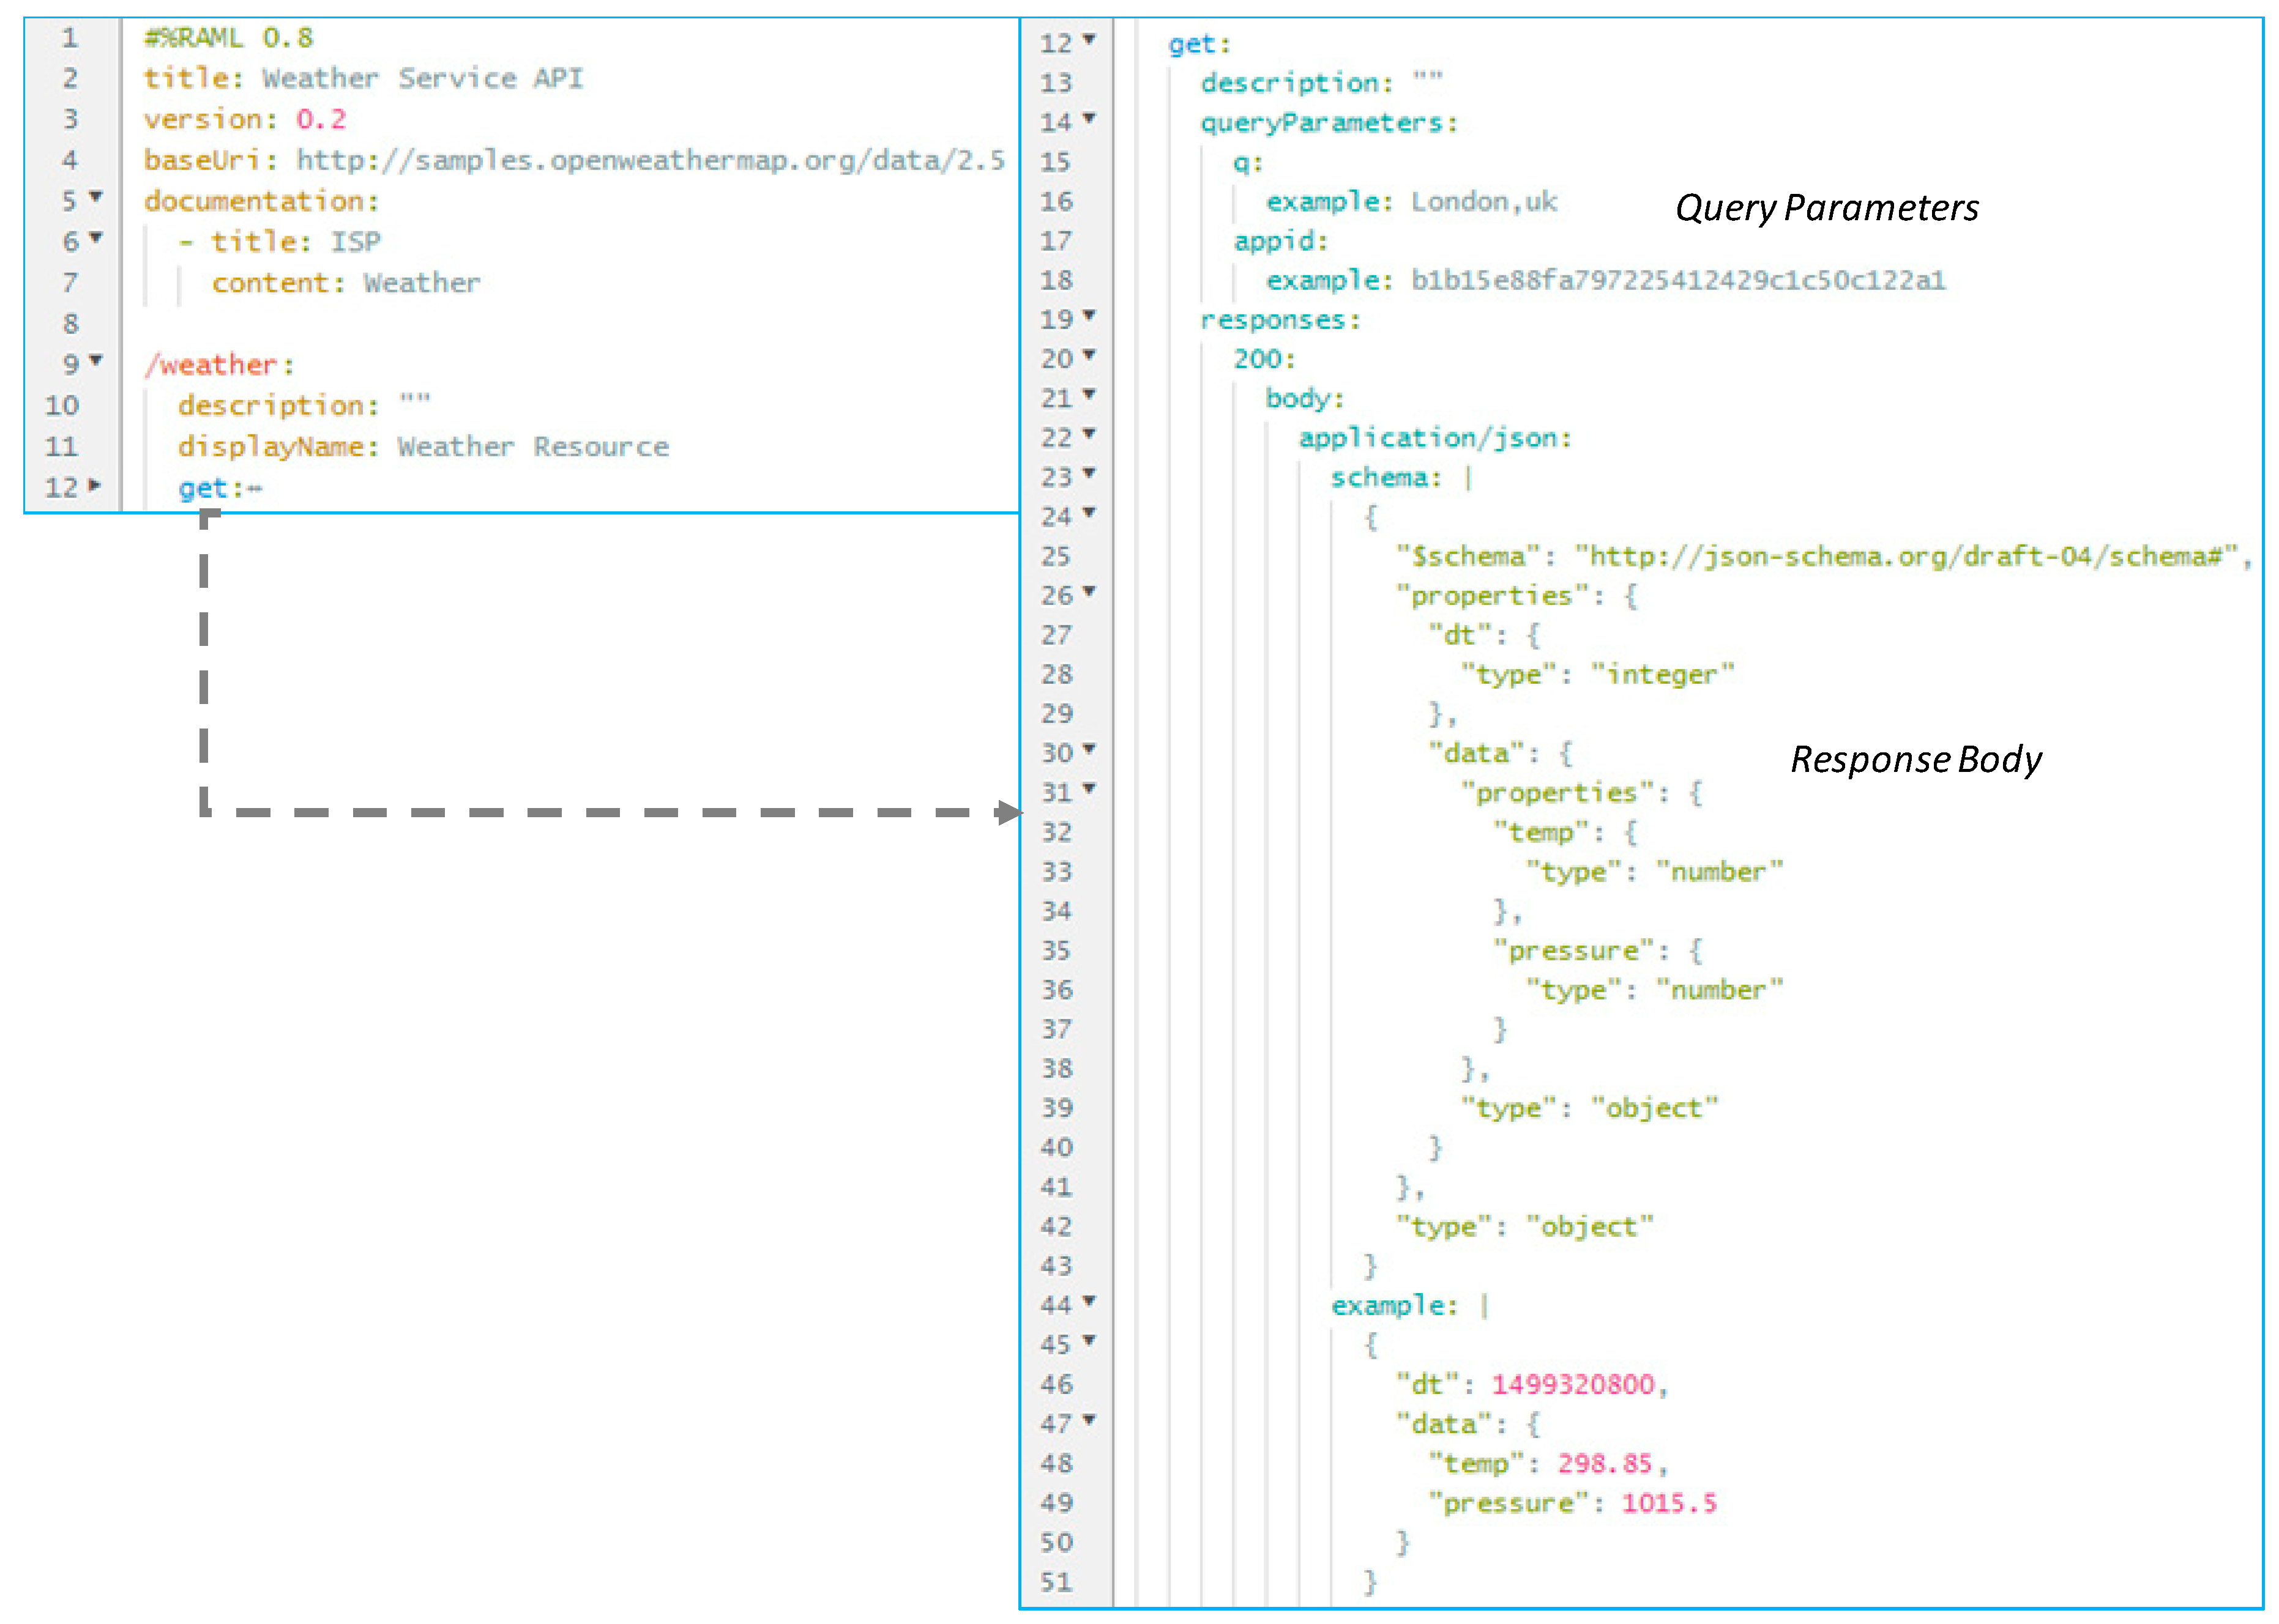The height and width of the screenshot is (1624, 2279).
Task: Click the appid example key value
Action: tap(1678, 281)
